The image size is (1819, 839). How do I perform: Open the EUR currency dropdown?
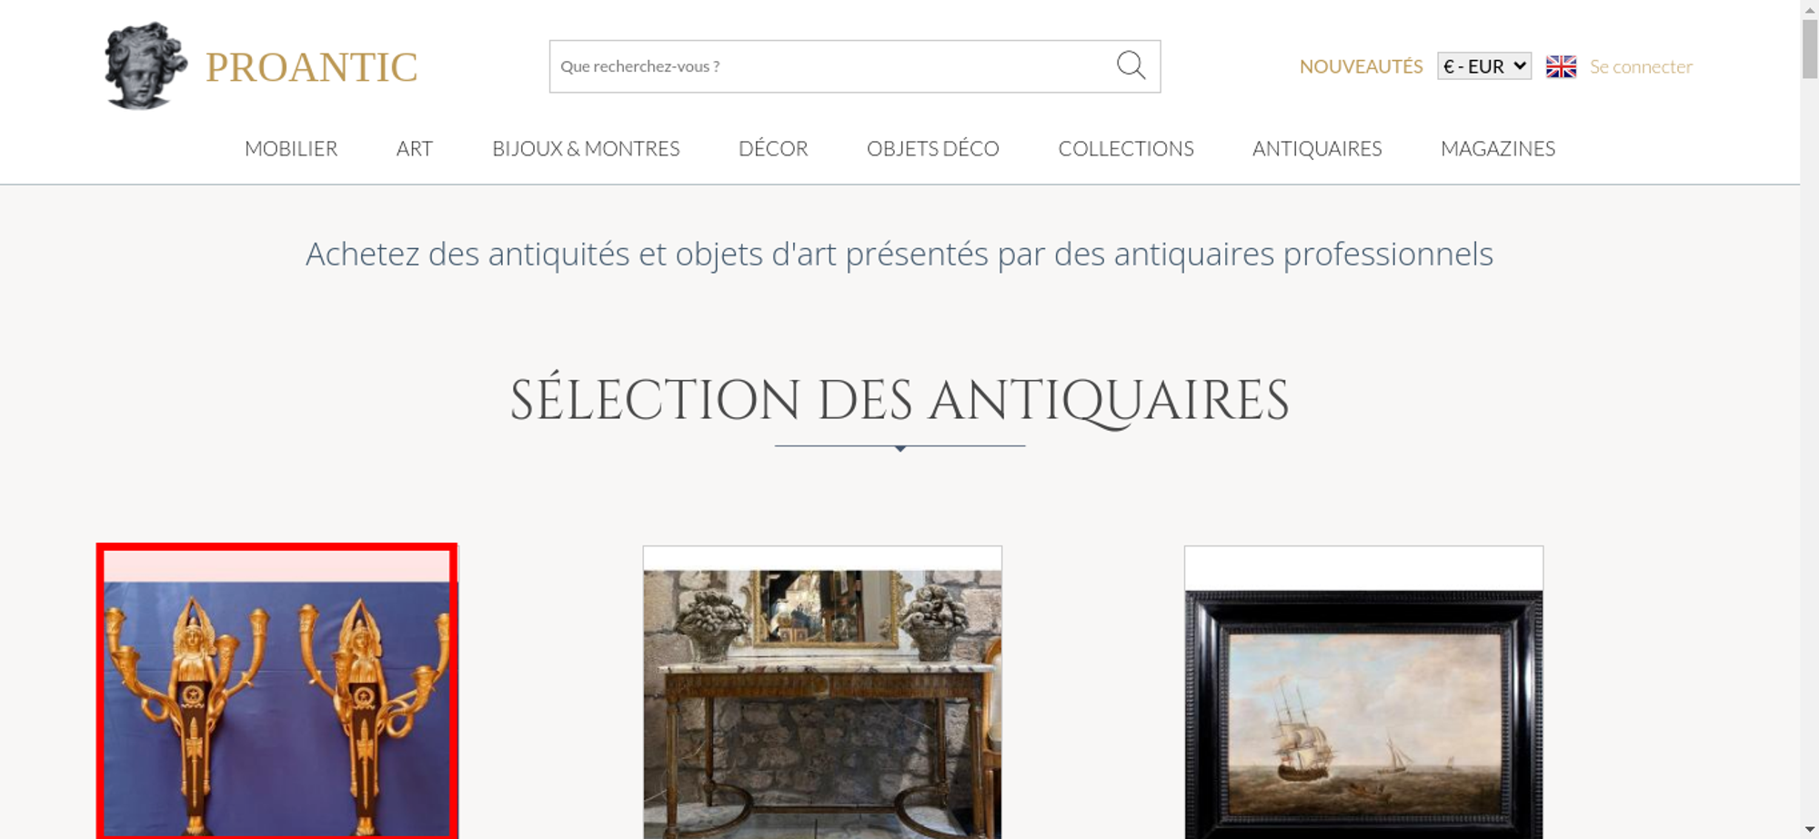1484,66
